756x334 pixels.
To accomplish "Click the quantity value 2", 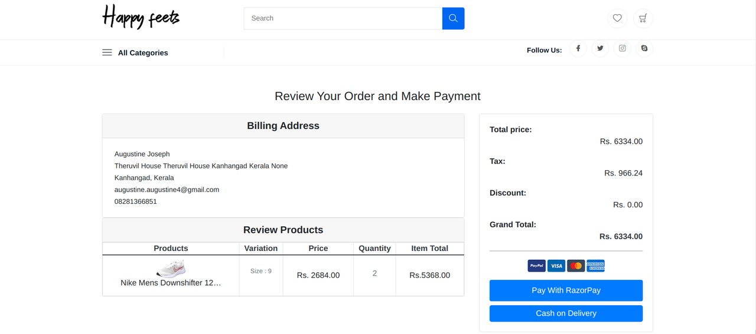I will 374,273.
